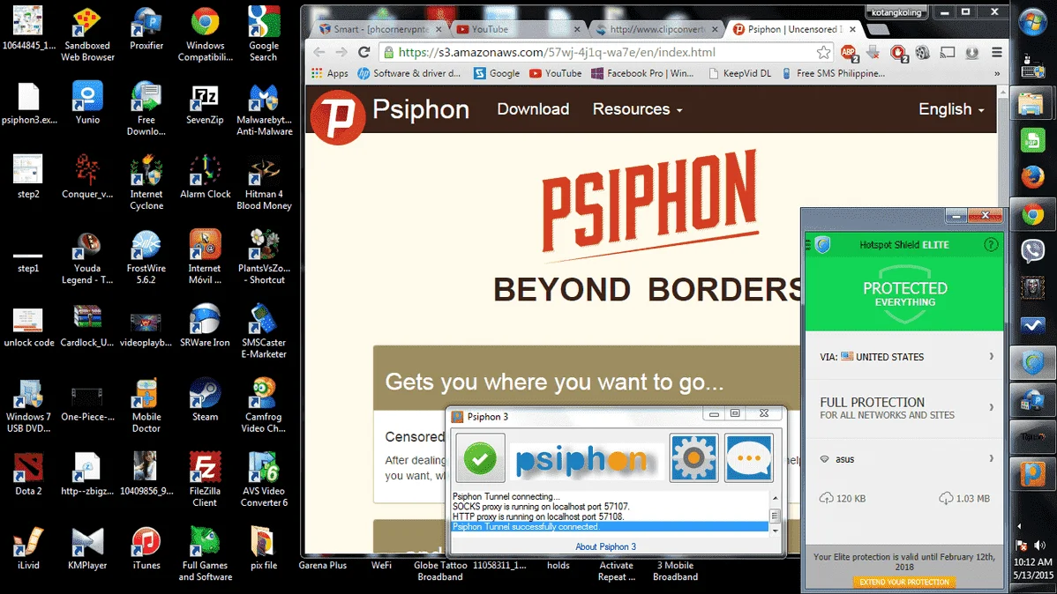1057x594 pixels.
Task: Open the Yunio desktop shortcut
Action: 87,103
